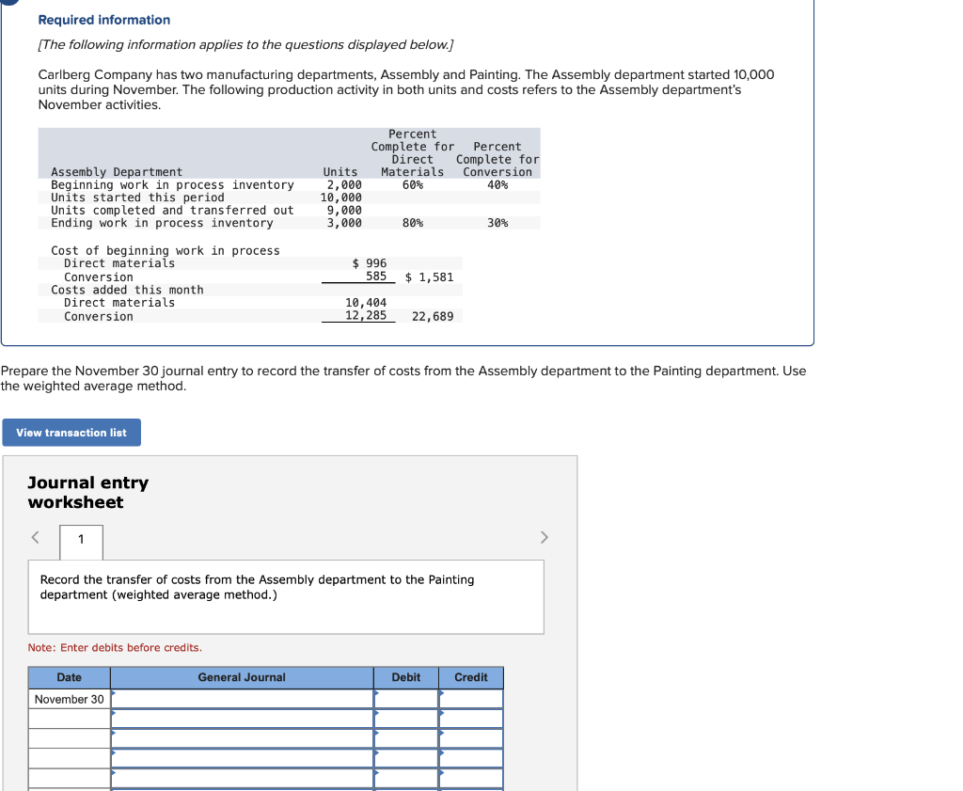Click the 'Note: Enter debits before credits.' text

[x=115, y=647]
